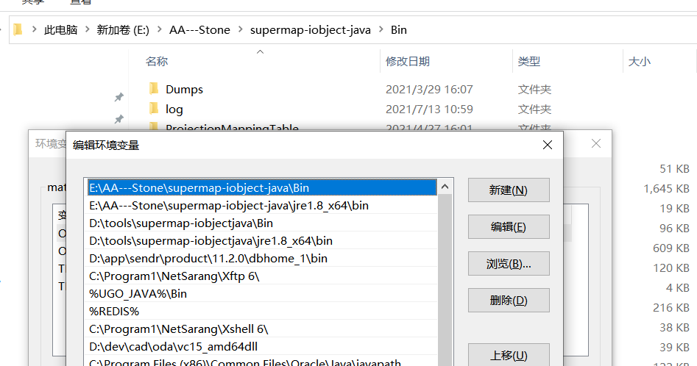Sort files by 名称 column header
The height and width of the screenshot is (366, 697).
click(157, 61)
